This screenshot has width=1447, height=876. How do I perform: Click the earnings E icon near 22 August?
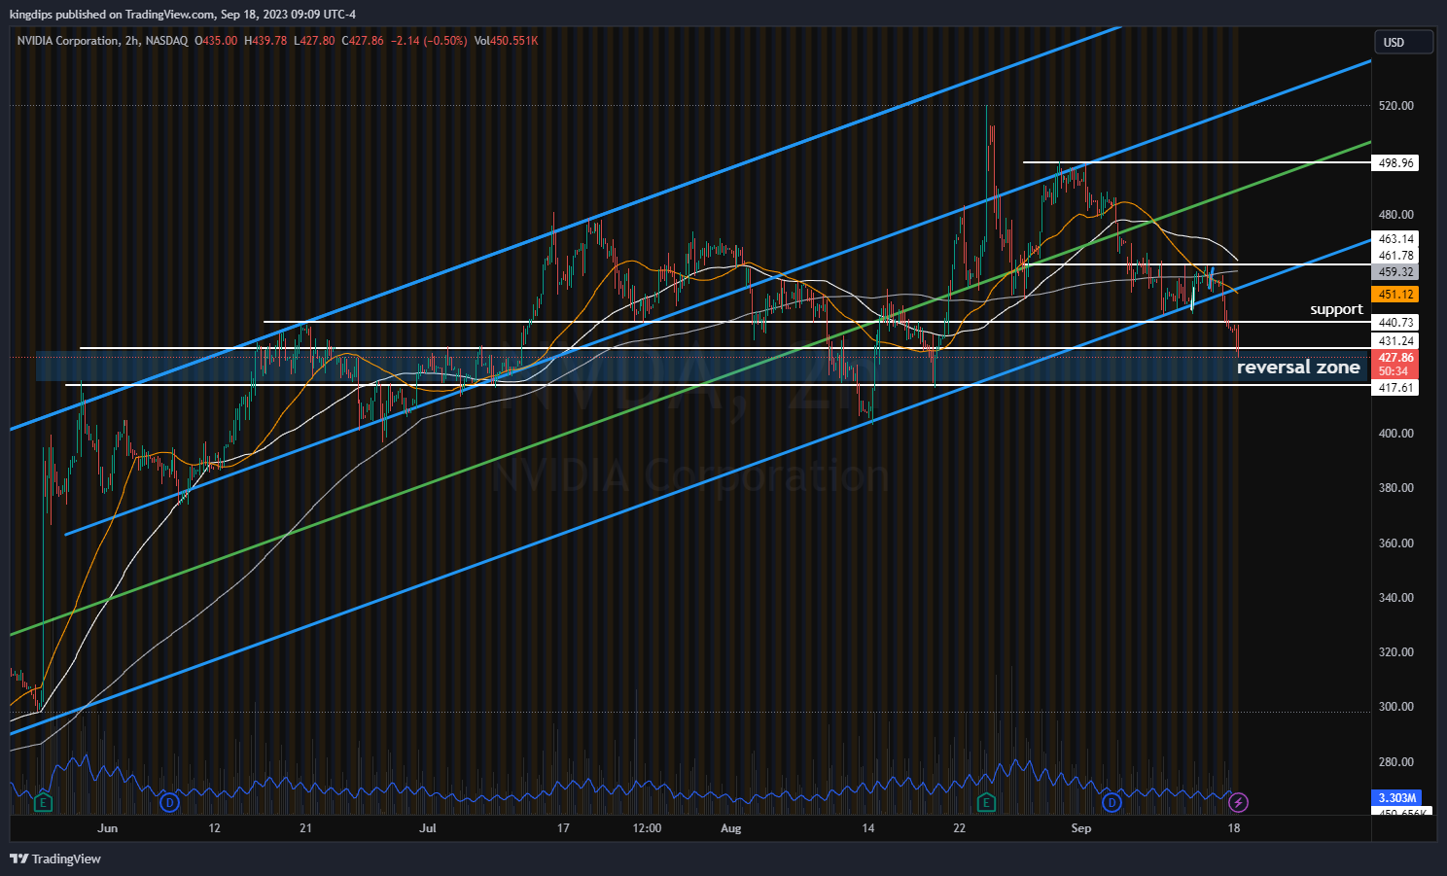click(x=986, y=802)
